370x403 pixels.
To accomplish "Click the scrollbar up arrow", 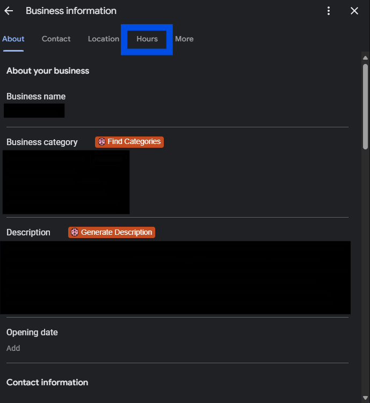I will (365, 57).
